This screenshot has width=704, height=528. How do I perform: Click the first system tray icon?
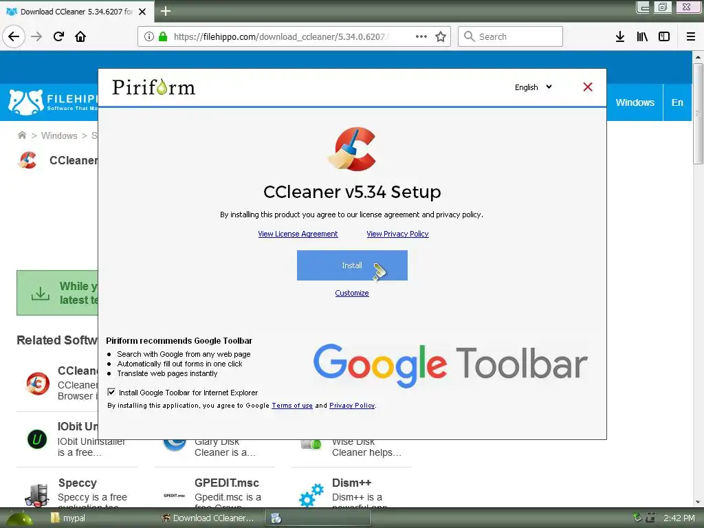pyautogui.click(x=637, y=518)
